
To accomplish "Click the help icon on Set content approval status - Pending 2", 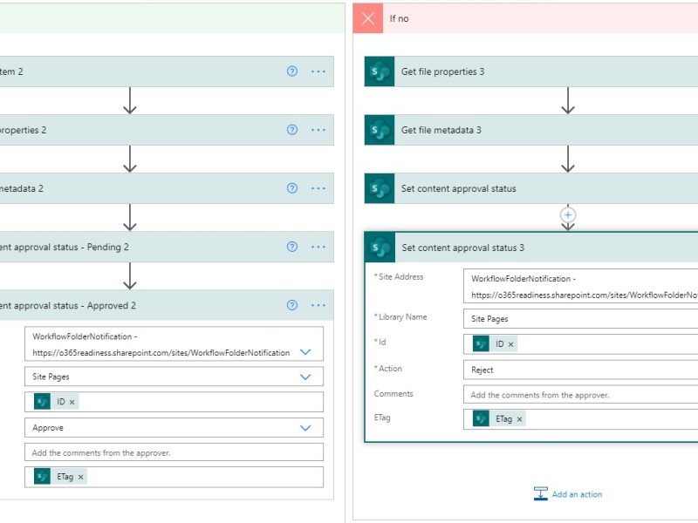I will pyautogui.click(x=291, y=247).
